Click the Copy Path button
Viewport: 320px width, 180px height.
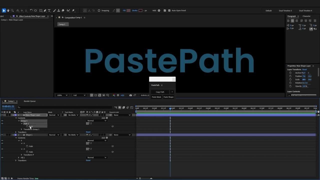click(160, 92)
